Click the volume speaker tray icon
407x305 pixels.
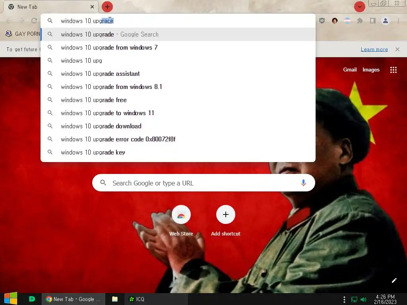363,299
